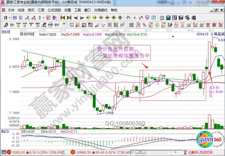Viewport: 225px width, 156px height.
Task: Click the 移动均线 indicator label
Action: tap(27, 34)
